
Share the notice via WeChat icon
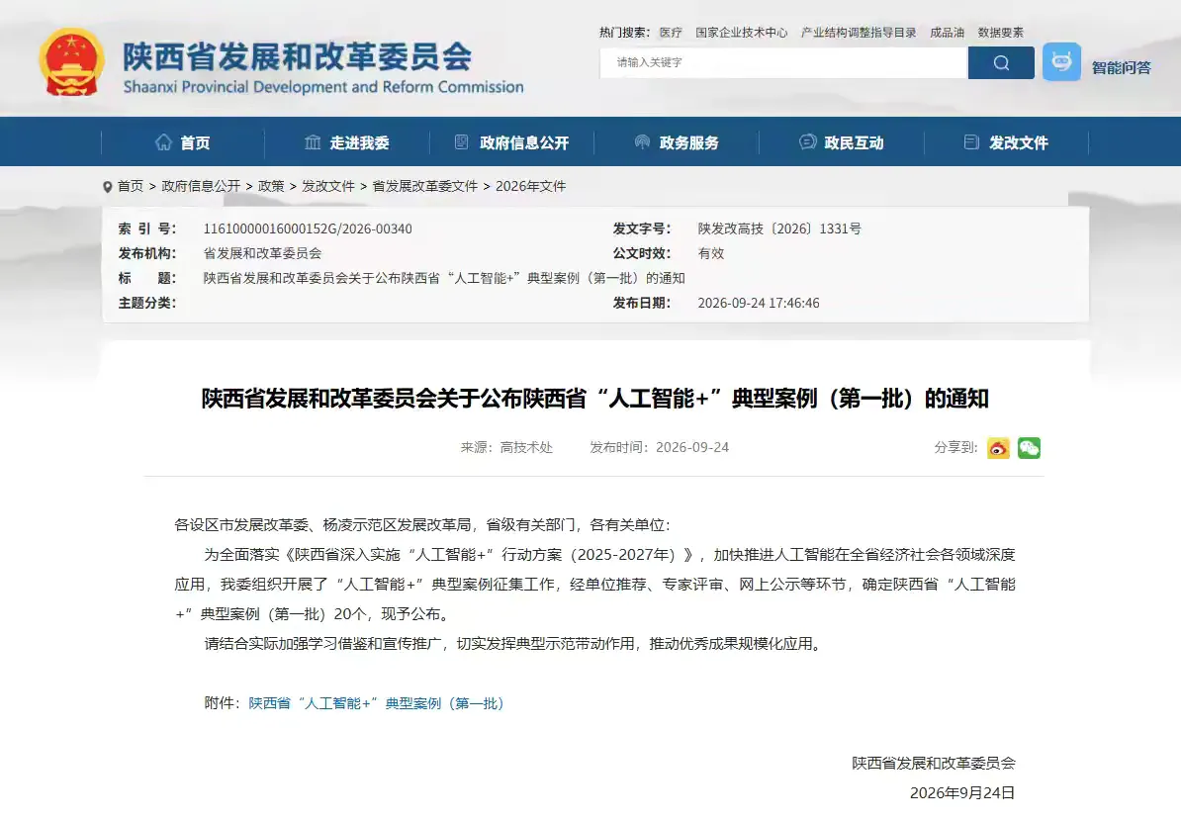[x=1029, y=448]
